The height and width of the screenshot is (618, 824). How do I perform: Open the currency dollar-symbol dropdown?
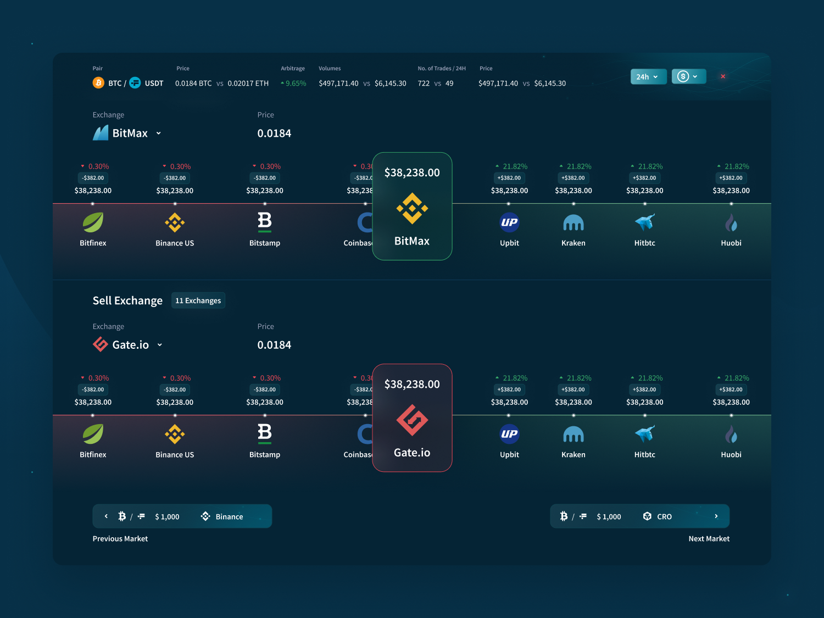click(x=689, y=76)
